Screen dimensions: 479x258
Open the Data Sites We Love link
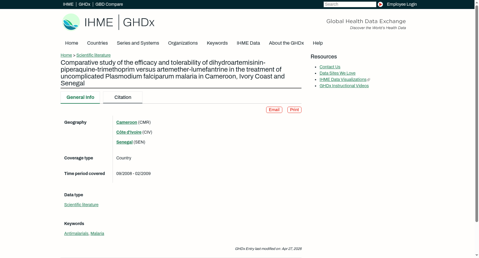click(337, 73)
